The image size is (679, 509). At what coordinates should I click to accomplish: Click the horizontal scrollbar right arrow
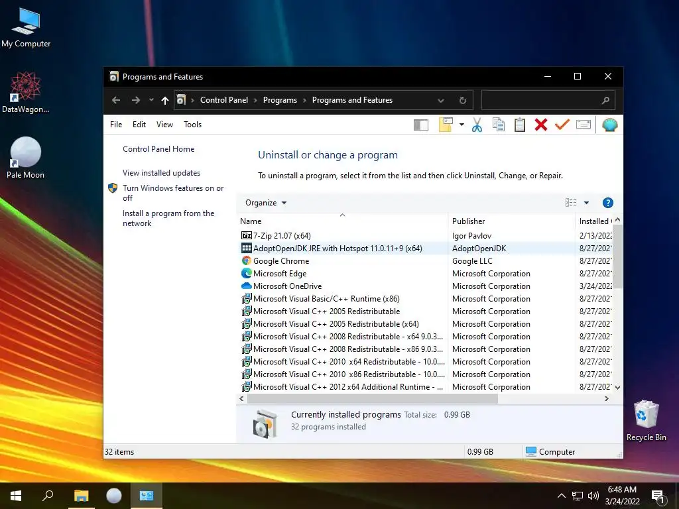tap(607, 398)
